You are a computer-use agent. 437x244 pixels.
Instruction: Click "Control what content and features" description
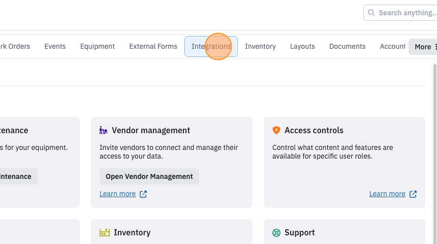pyautogui.click(x=332, y=151)
